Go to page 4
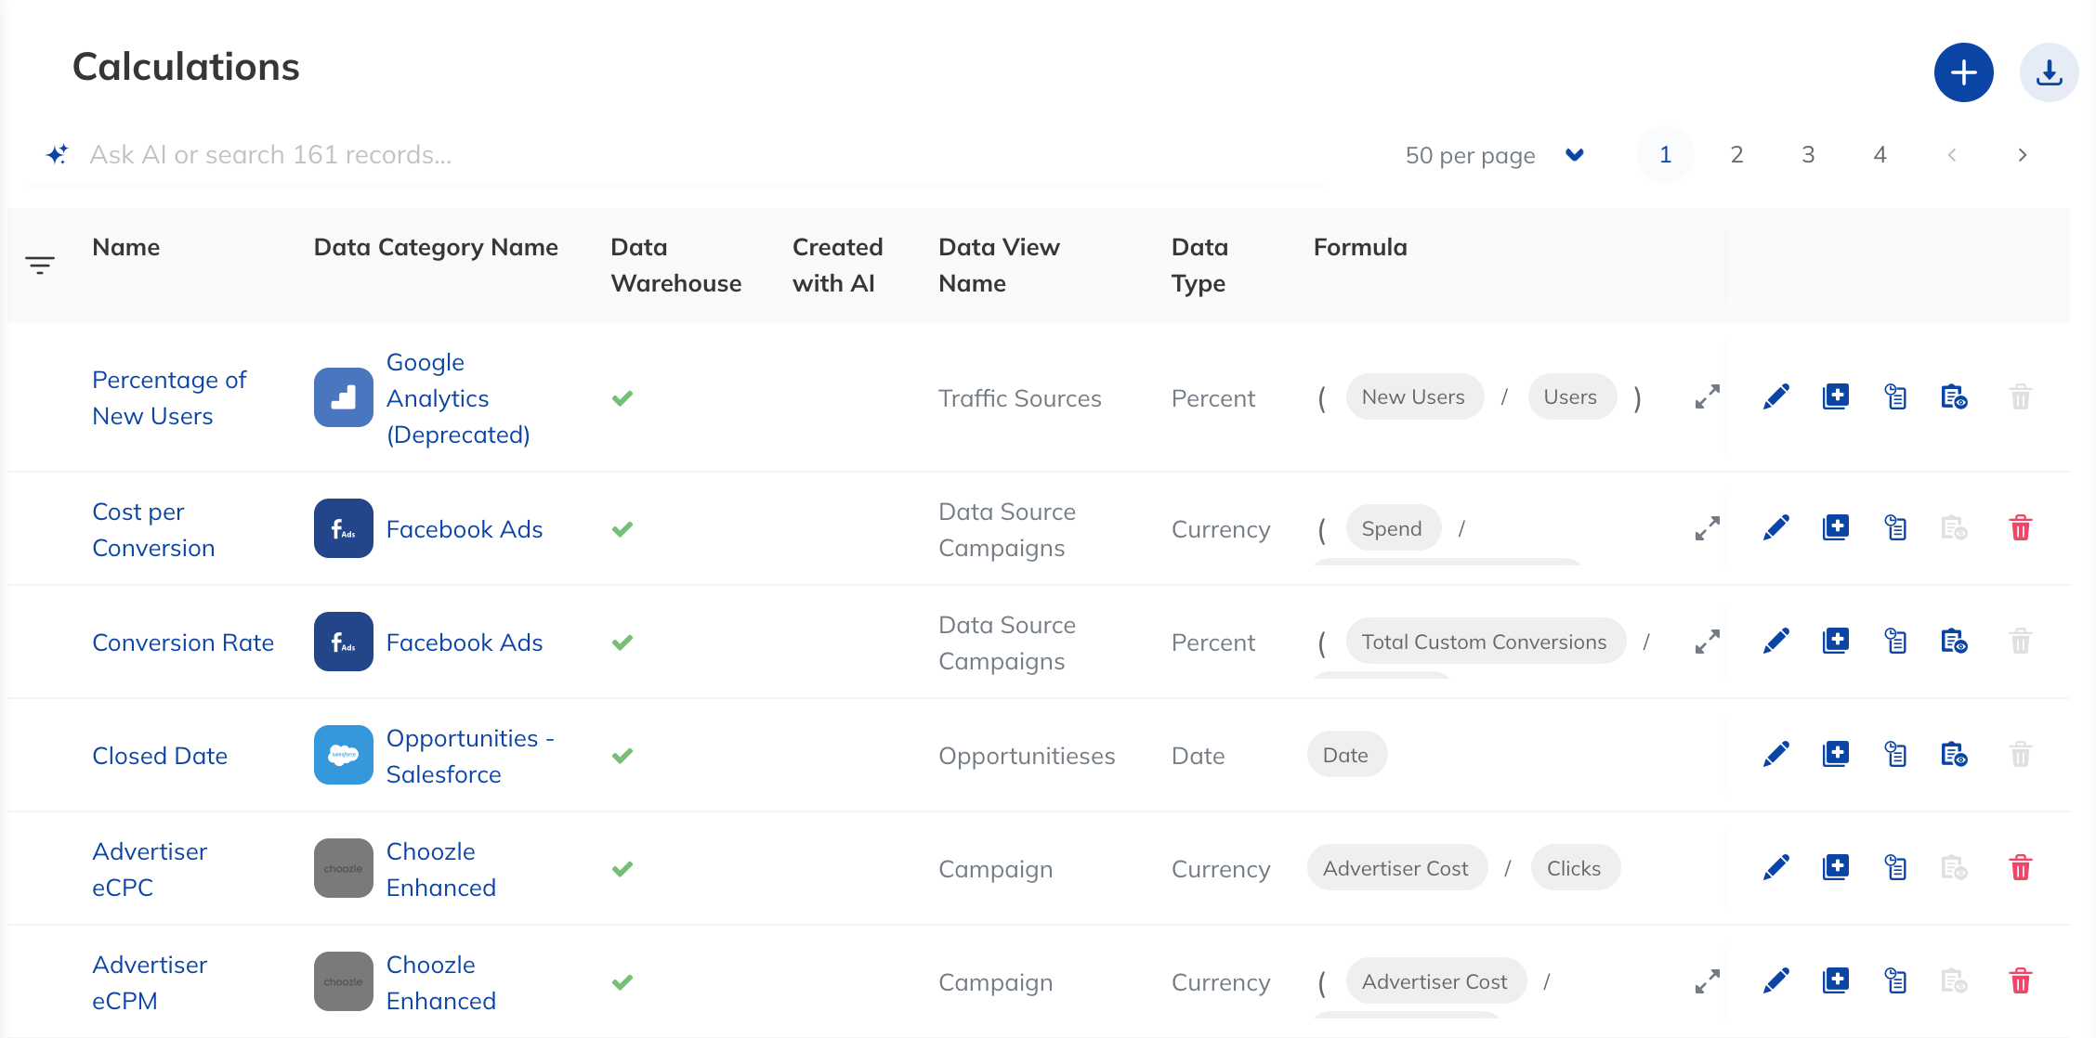Screen dimensions: 2096x1038 click(1880, 154)
